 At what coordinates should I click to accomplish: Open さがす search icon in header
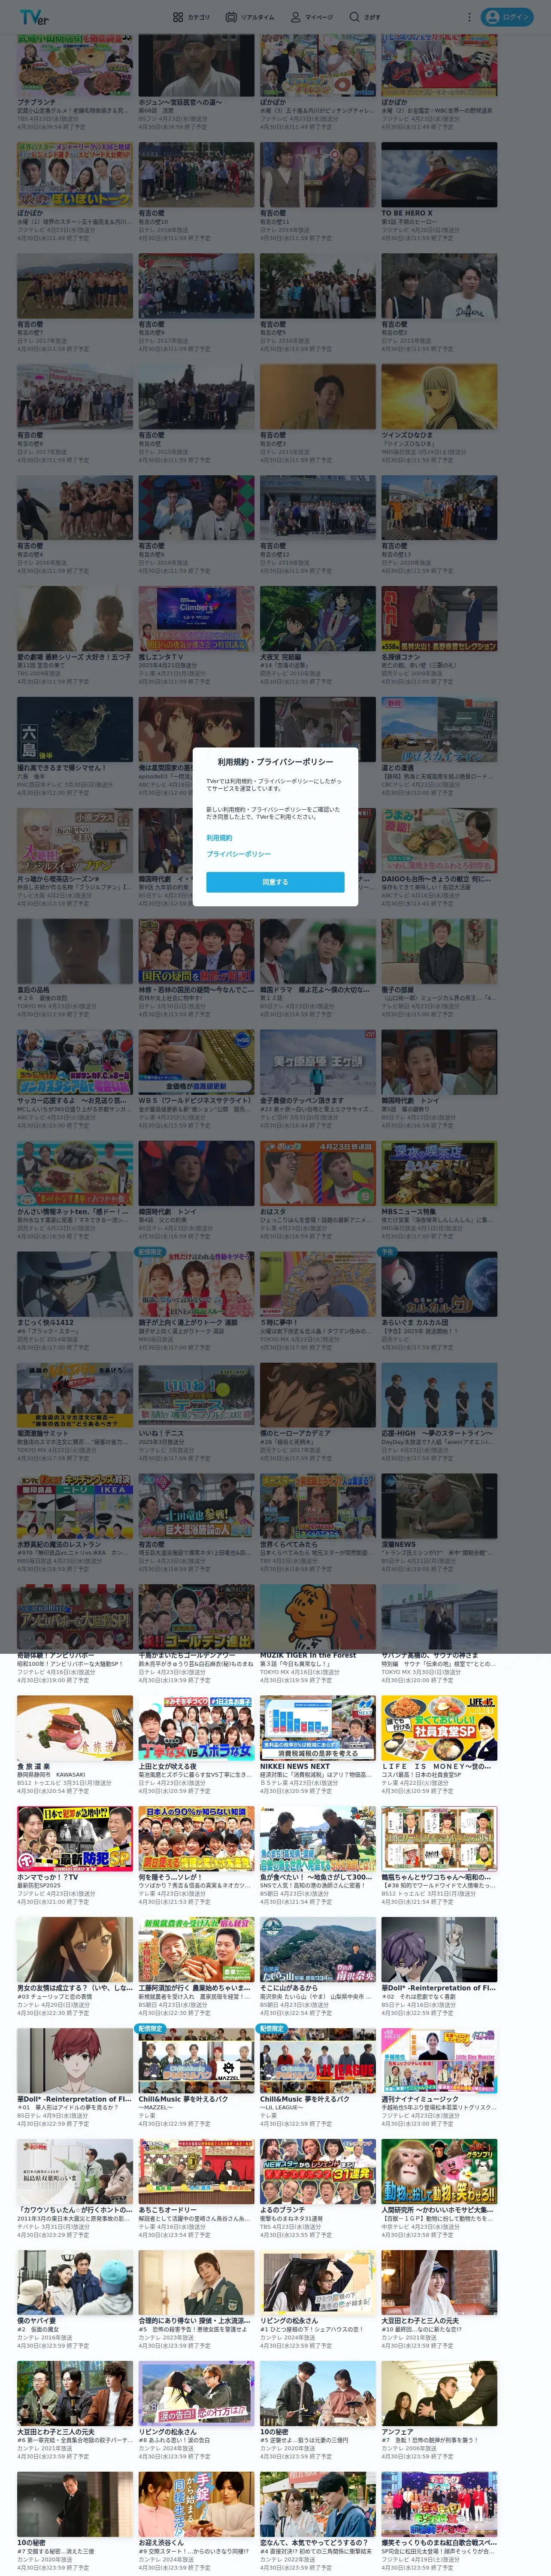[x=365, y=17]
